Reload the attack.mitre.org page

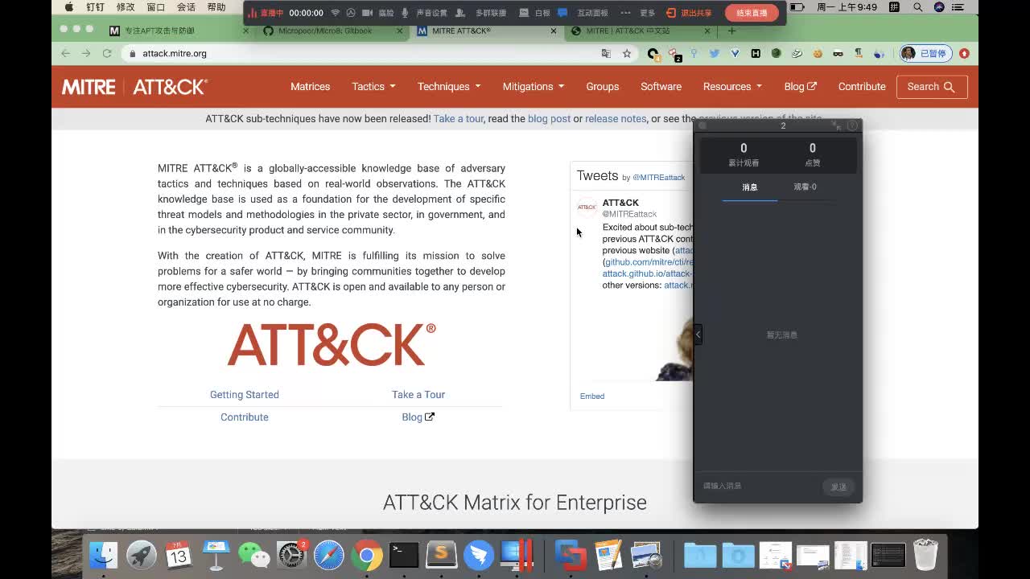[106, 53]
